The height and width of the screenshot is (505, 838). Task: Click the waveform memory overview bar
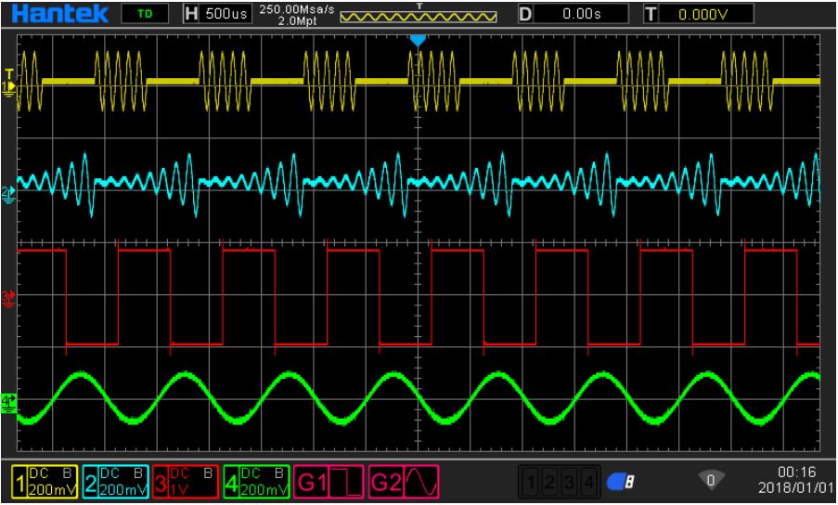(419, 17)
